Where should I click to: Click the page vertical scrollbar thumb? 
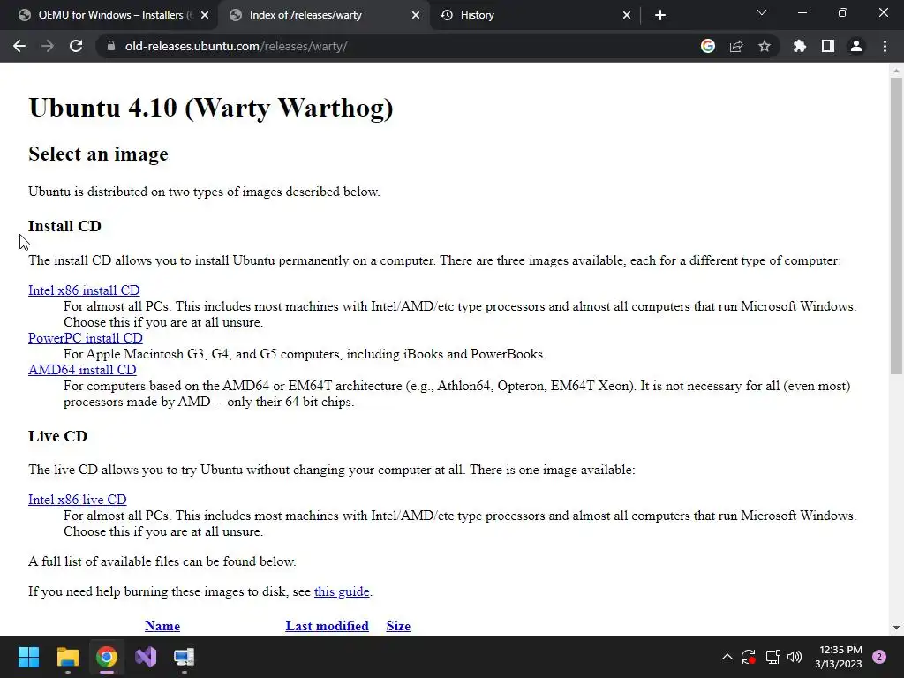pos(896,226)
